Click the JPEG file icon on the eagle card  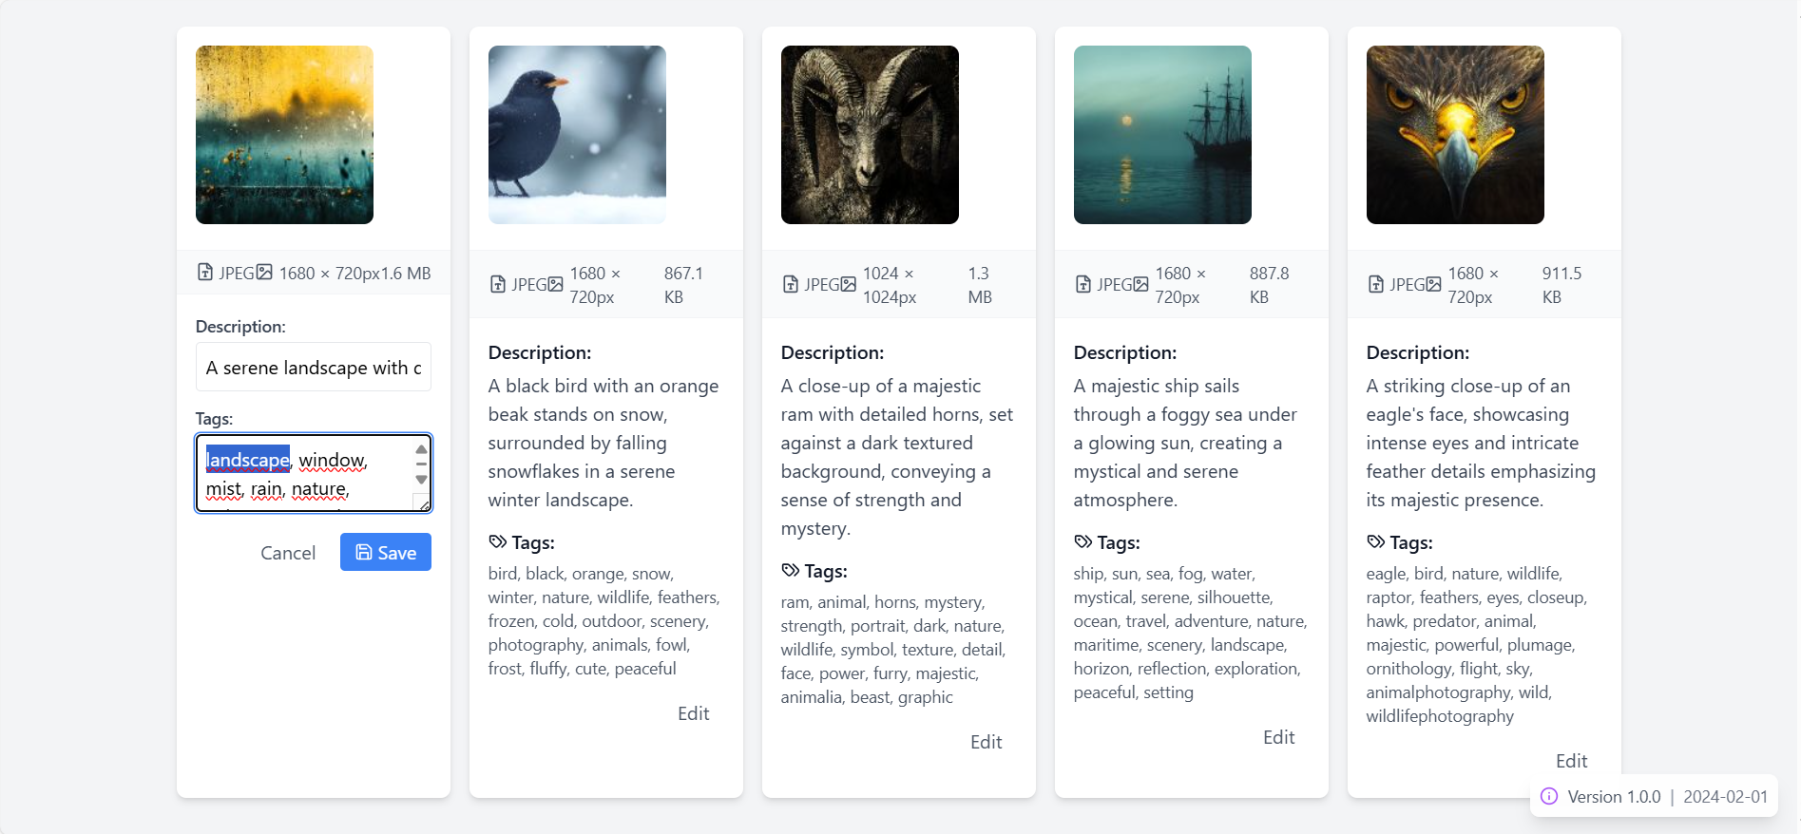(x=1375, y=284)
